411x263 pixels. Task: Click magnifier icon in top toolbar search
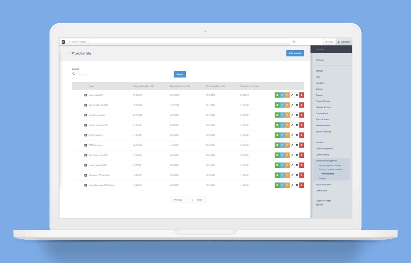tap(294, 42)
